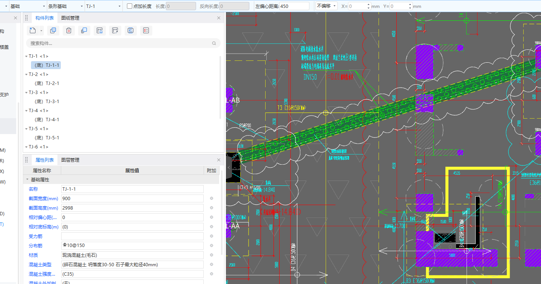Viewport: 541px width, 284px height.
Task: Click the 左偏心距离 input field
Action: point(294,6)
